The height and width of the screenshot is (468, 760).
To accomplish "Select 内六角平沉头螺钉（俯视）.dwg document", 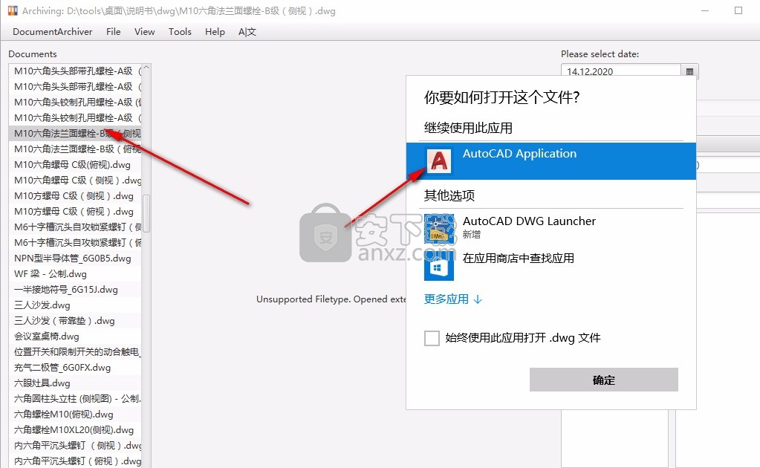I will tap(75, 461).
